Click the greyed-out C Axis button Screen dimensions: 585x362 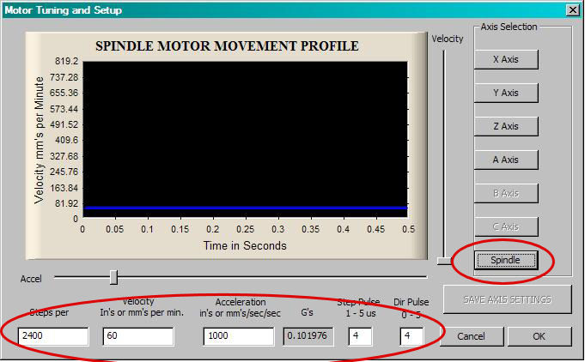point(506,226)
